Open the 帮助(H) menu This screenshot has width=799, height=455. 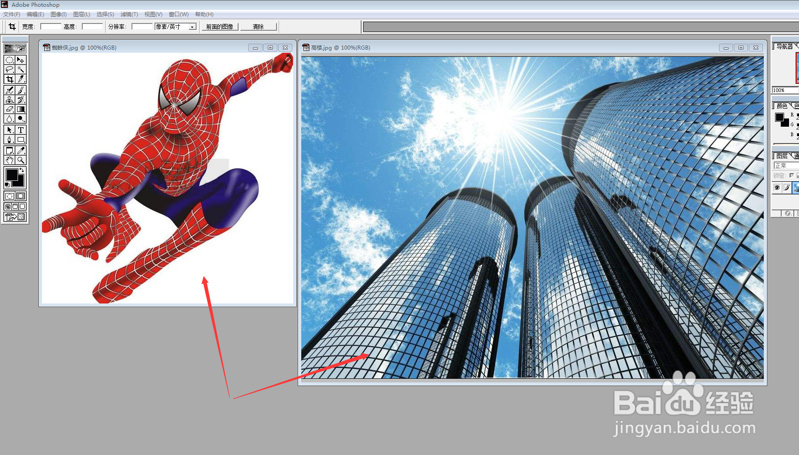[x=204, y=14]
